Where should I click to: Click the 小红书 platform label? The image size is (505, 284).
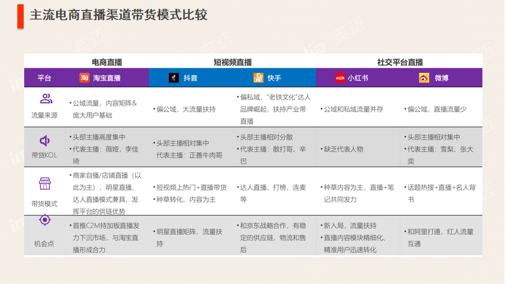click(358, 78)
